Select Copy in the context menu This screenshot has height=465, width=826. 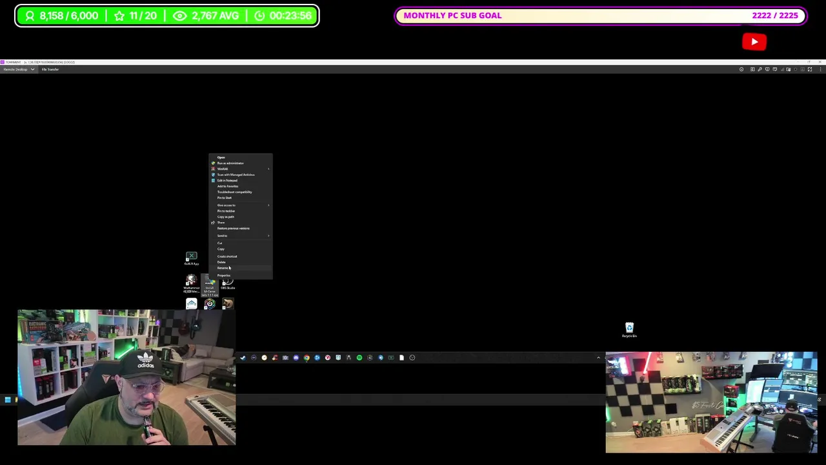click(240, 249)
